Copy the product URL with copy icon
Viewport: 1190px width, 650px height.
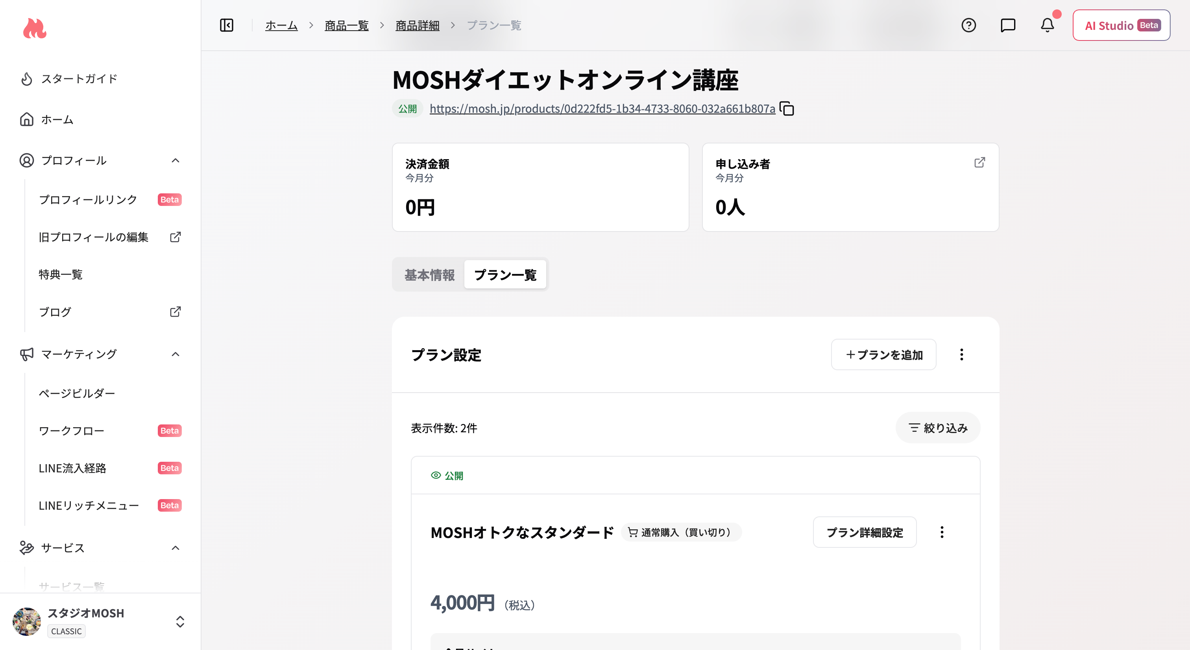click(787, 109)
